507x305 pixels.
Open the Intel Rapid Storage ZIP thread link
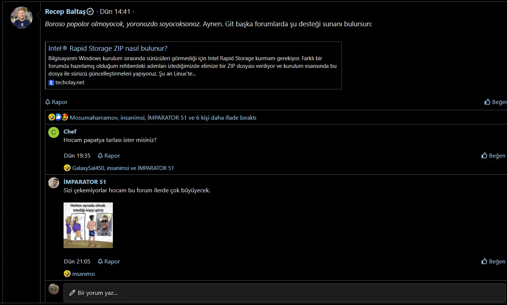click(108, 49)
